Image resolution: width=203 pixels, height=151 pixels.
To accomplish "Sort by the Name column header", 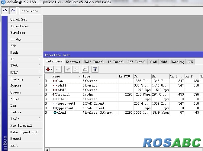I will 67,76.
